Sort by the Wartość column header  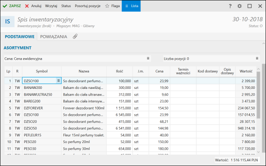(246, 71)
